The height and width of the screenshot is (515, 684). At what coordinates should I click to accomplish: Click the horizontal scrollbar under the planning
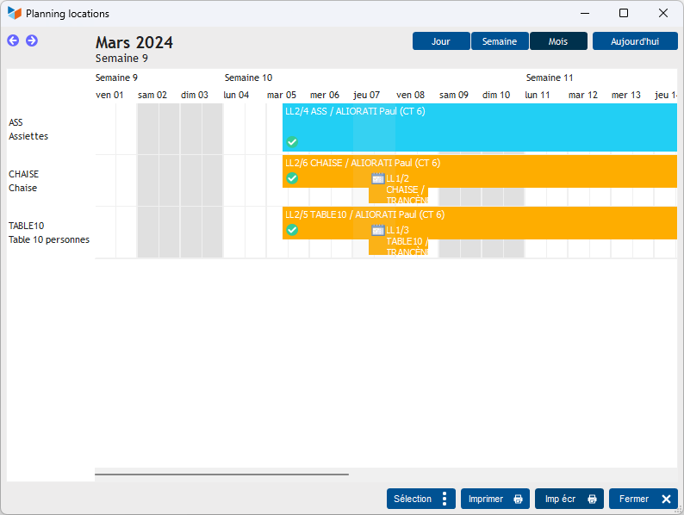tap(221, 474)
